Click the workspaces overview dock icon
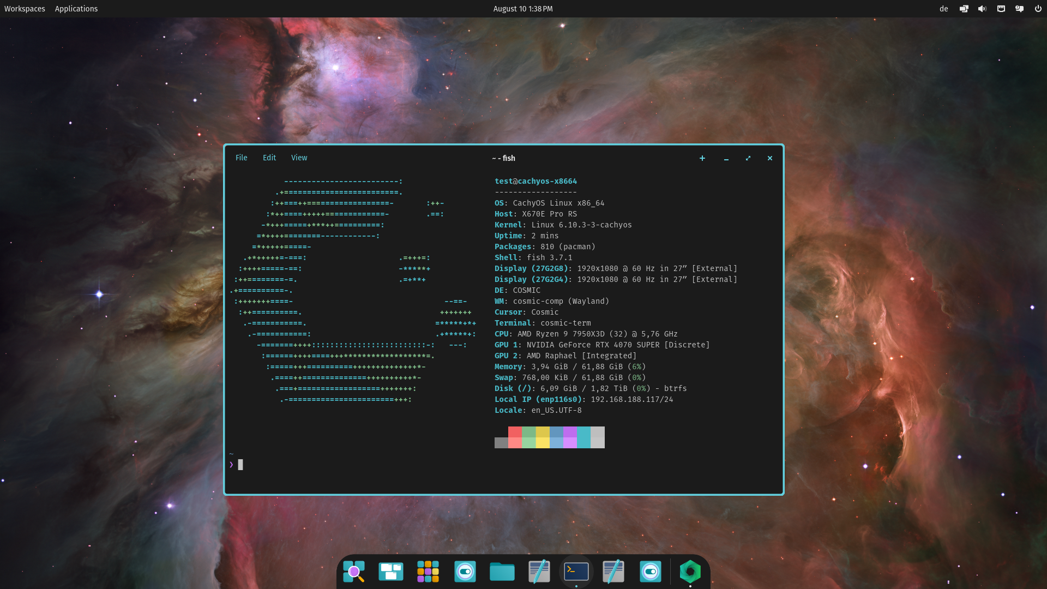 pyautogui.click(x=391, y=572)
